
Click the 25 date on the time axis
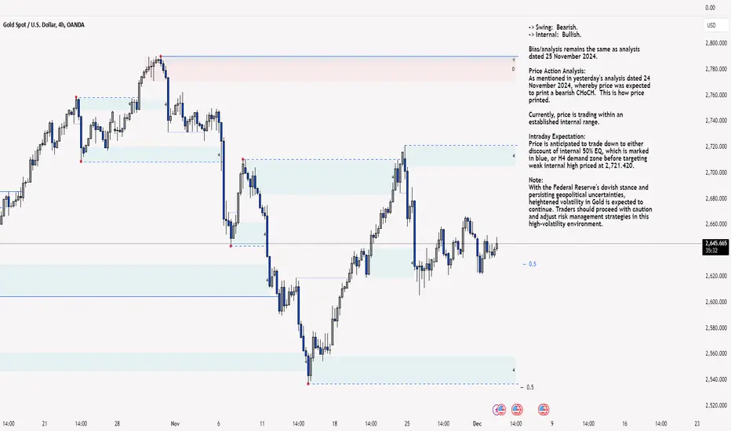click(x=407, y=424)
